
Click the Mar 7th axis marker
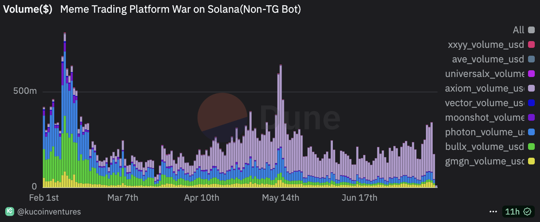(123, 198)
